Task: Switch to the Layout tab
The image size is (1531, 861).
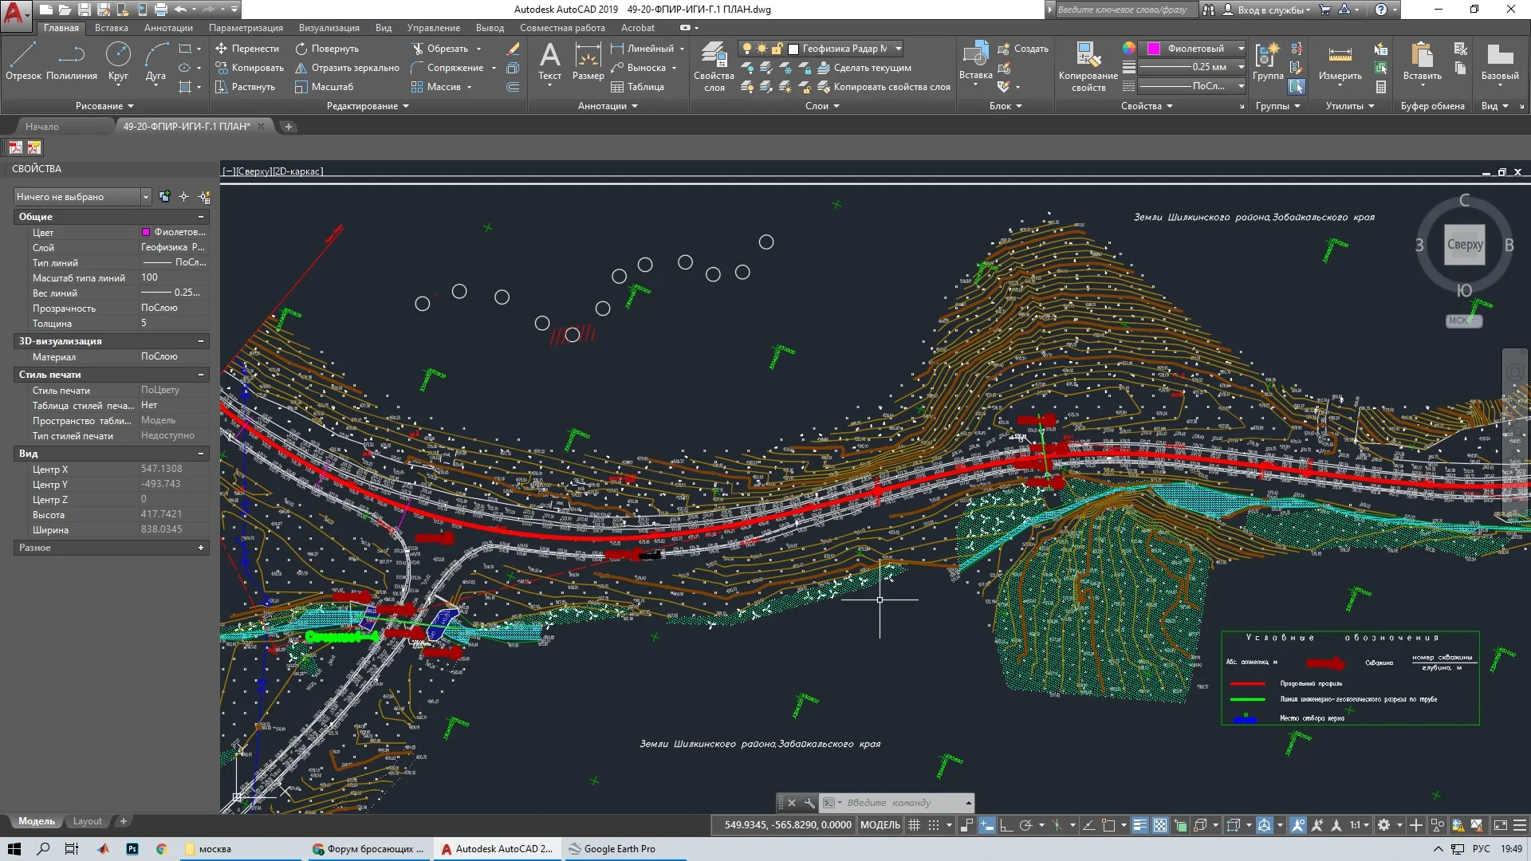Action: (x=87, y=821)
